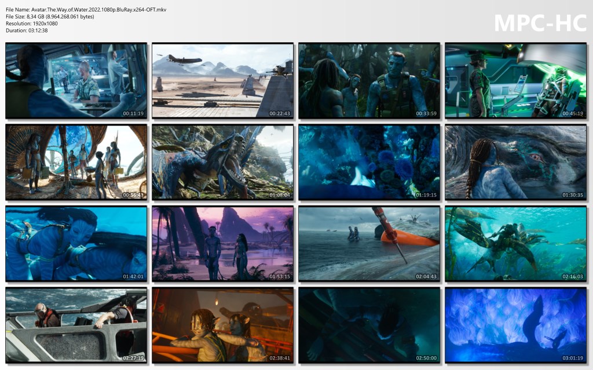Click the glowing blue thumbnail at 03:01:19
This screenshot has height=370, width=593.
coord(516,325)
